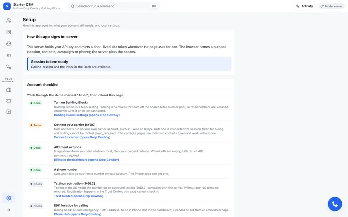Click the Turn on Building Blocks title

click(x=71, y=102)
